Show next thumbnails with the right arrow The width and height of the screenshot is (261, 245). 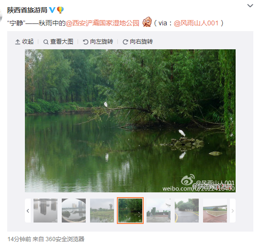pyautogui.click(x=233, y=211)
